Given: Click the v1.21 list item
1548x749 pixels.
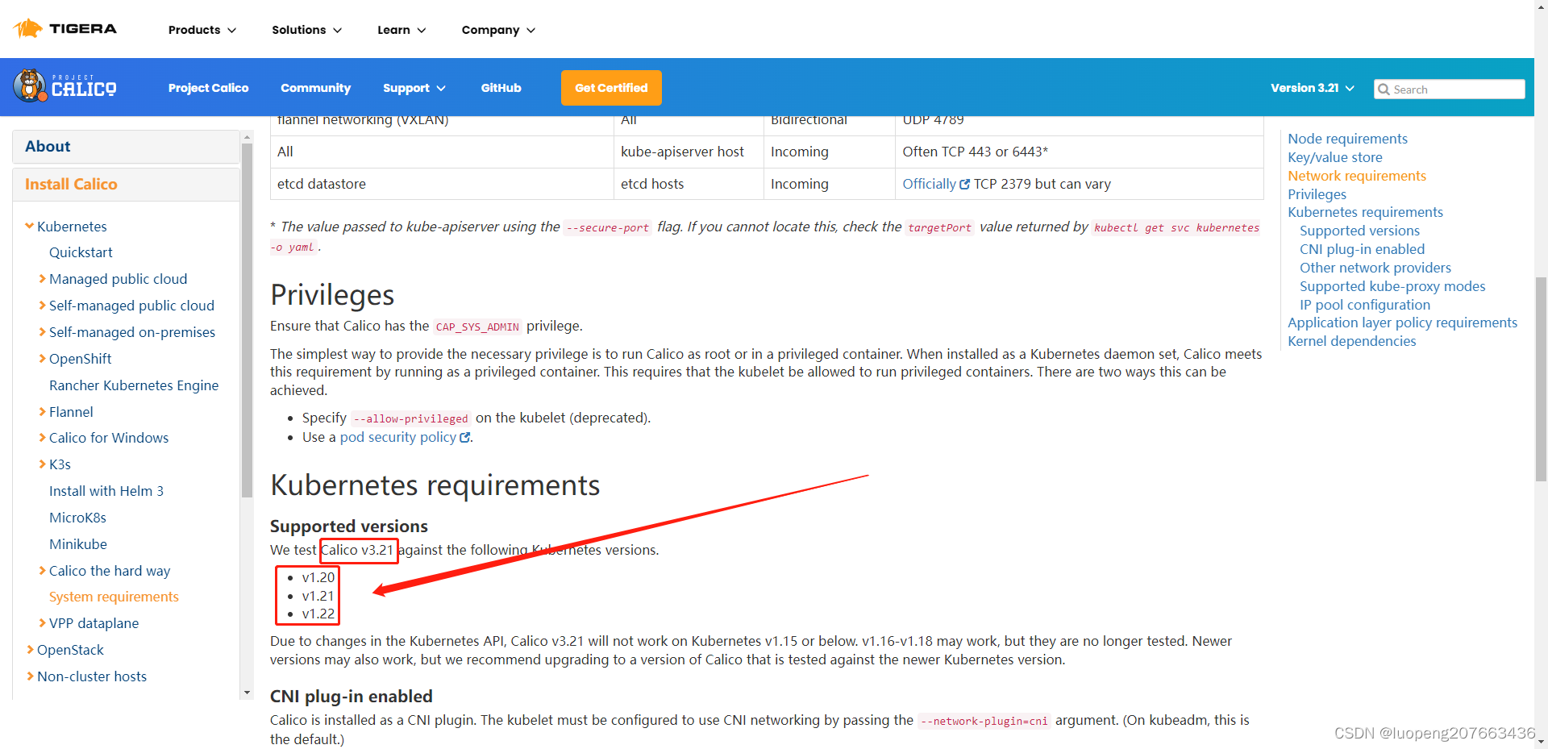Looking at the screenshot, I should (x=318, y=596).
